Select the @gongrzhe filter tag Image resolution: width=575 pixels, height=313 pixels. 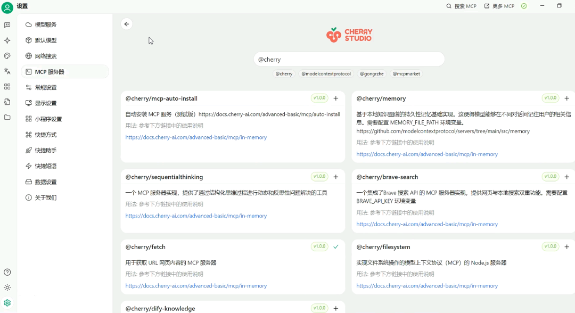click(x=372, y=73)
